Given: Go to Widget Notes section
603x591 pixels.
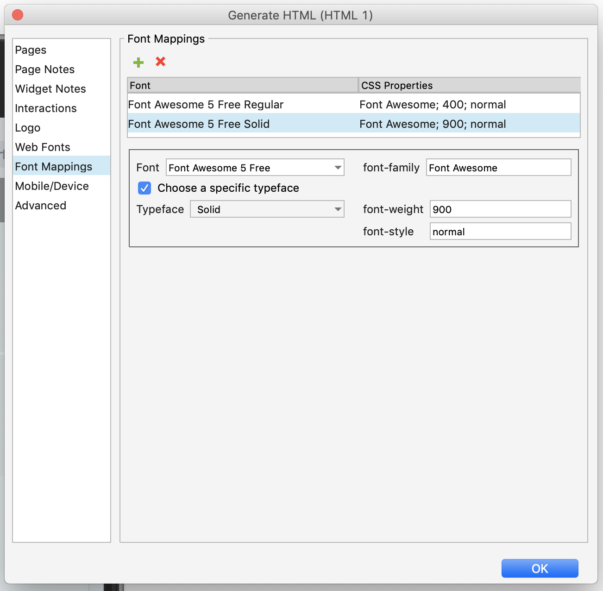Looking at the screenshot, I should coord(50,89).
